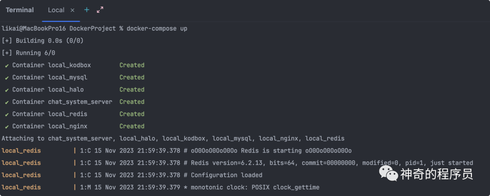The height and width of the screenshot is (196, 490).
Task: Click the checkmark next to local_kodbox
Action: tap(7, 66)
